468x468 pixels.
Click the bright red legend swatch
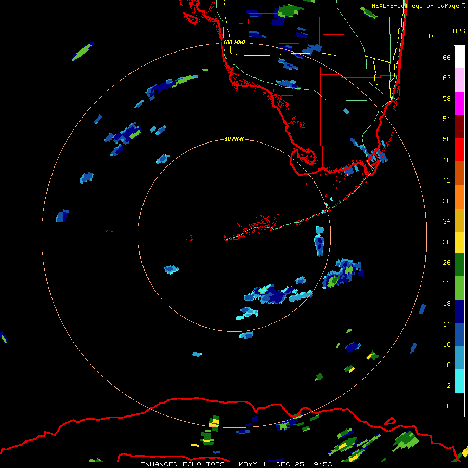click(x=459, y=150)
